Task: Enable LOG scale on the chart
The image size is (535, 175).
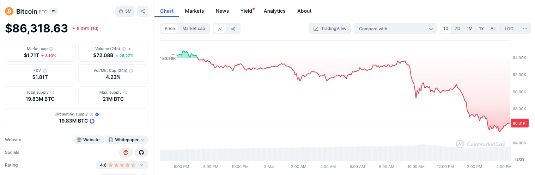Action: point(509,29)
